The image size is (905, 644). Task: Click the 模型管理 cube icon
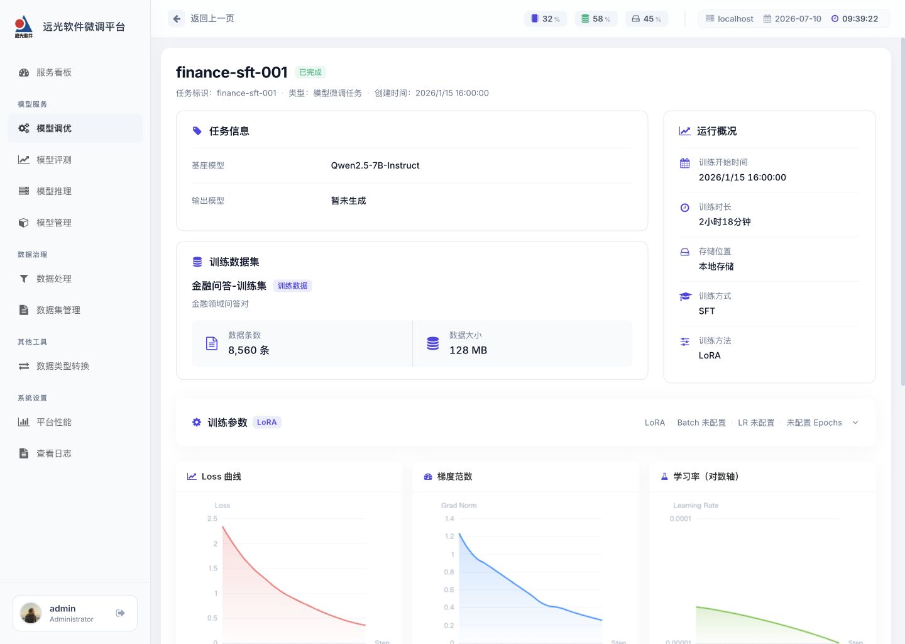coord(24,223)
